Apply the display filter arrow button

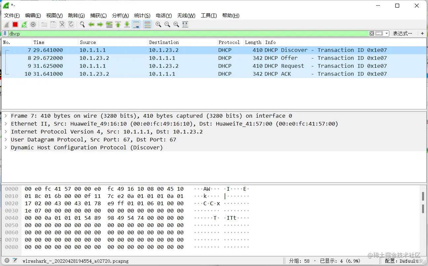[379, 33]
